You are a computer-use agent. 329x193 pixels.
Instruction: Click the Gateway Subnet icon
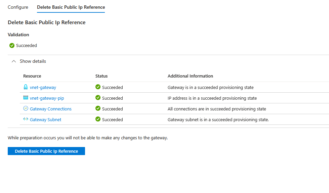[26, 119]
